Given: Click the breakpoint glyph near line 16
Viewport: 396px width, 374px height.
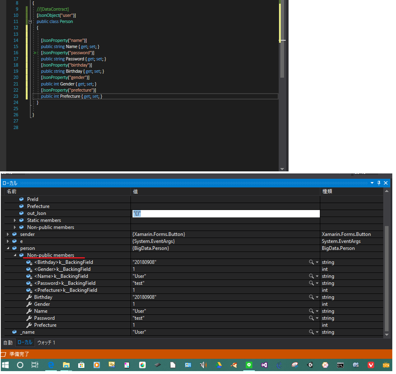Looking at the screenshot, I should [35, 53].
